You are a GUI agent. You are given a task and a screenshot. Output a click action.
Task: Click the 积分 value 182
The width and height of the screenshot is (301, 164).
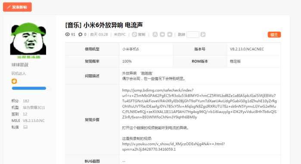click(26, 101)
